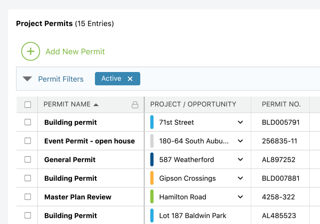Check the box for the 71st Street row
Viewport: 320px width, 224px height.
(28, 122)
